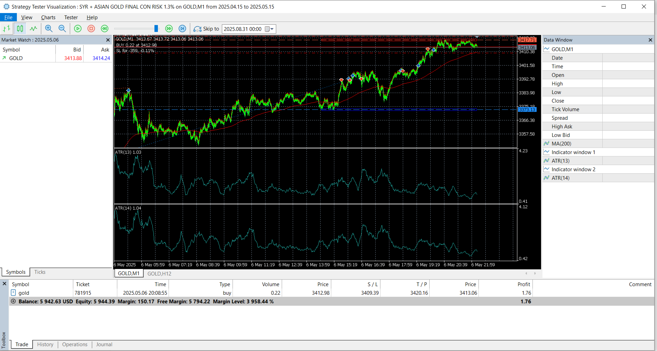Viewport: 657px width, 351px height.
Task: Open the Journal tab in Toolbox
Action: tap(104, 344)
